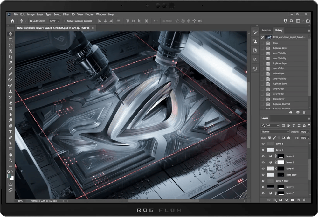Toggle visibility of Levels 4 layer

[x=263, y=156]
